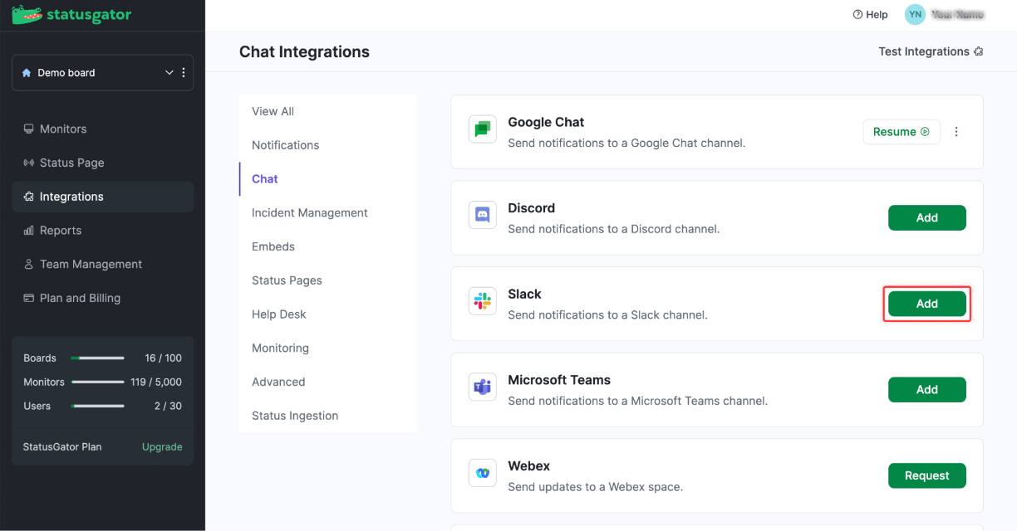Image resolution: width=1017 pixels, height=531 pixels.
Task: Click the Users usage progress bar
Action: point(97,407)
